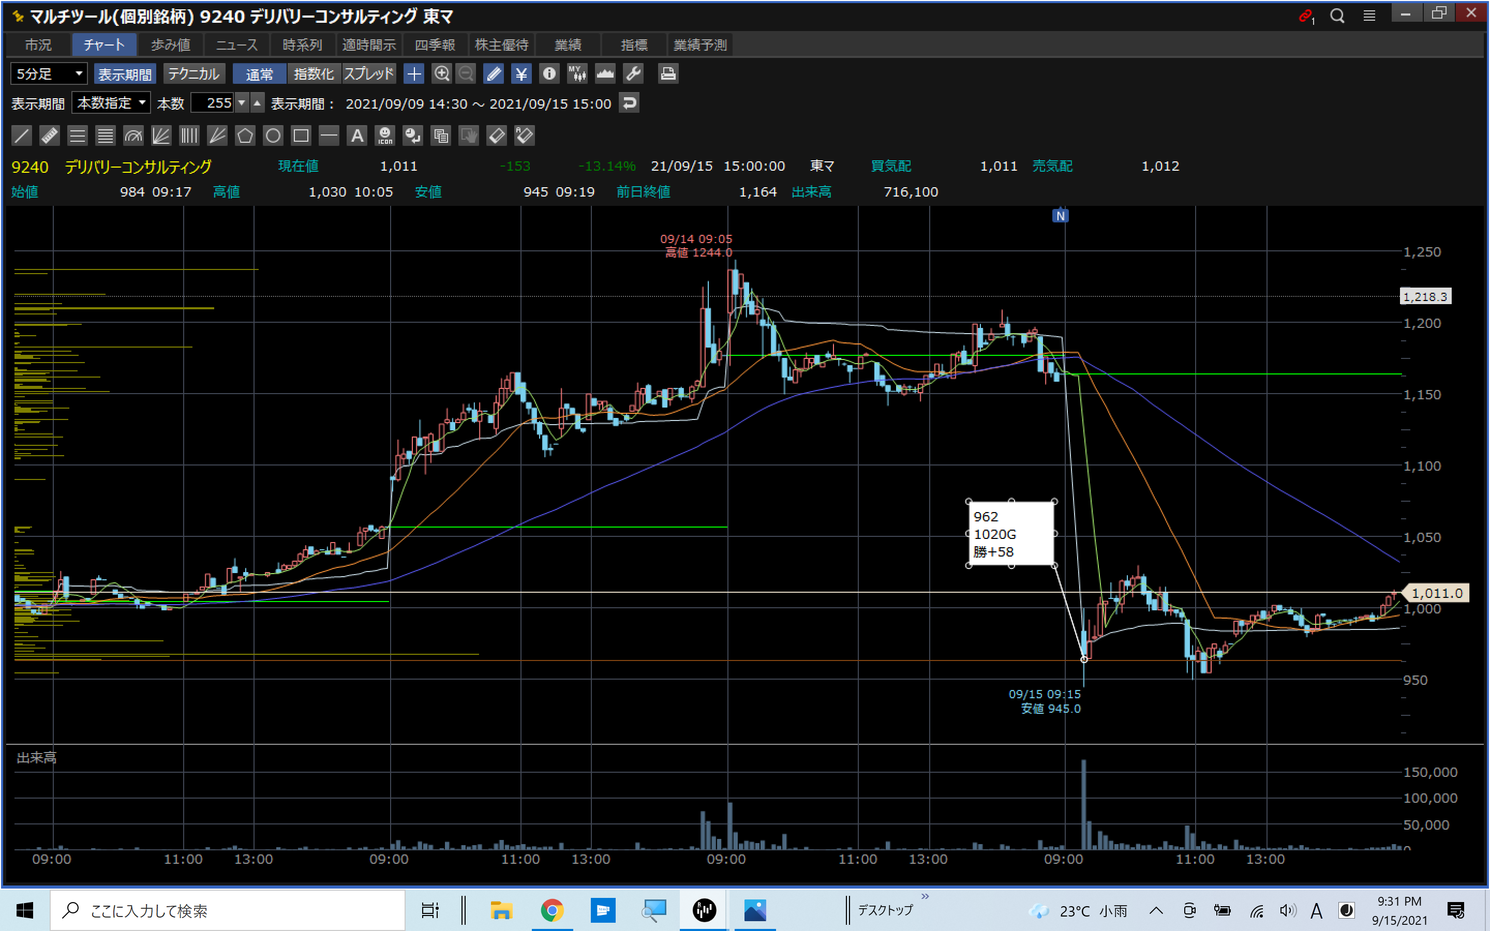Switch to the 歩み値 tab
The height and width of the screenshot is (931, 1490).
pos(171,45)
